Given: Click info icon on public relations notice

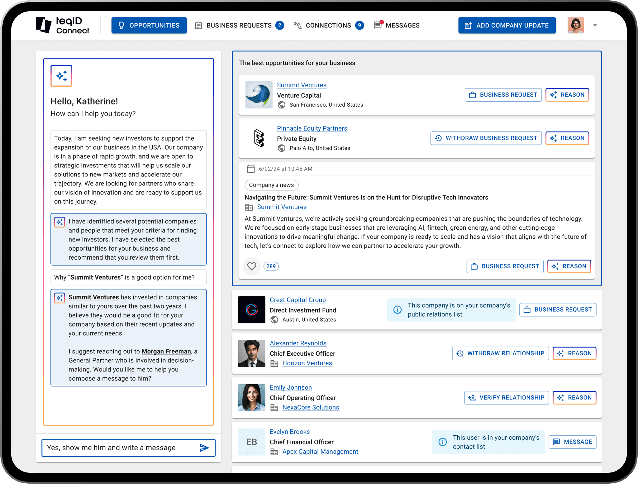Looking at the screenshot, I should pyautogui.click(x=398, y=309).
